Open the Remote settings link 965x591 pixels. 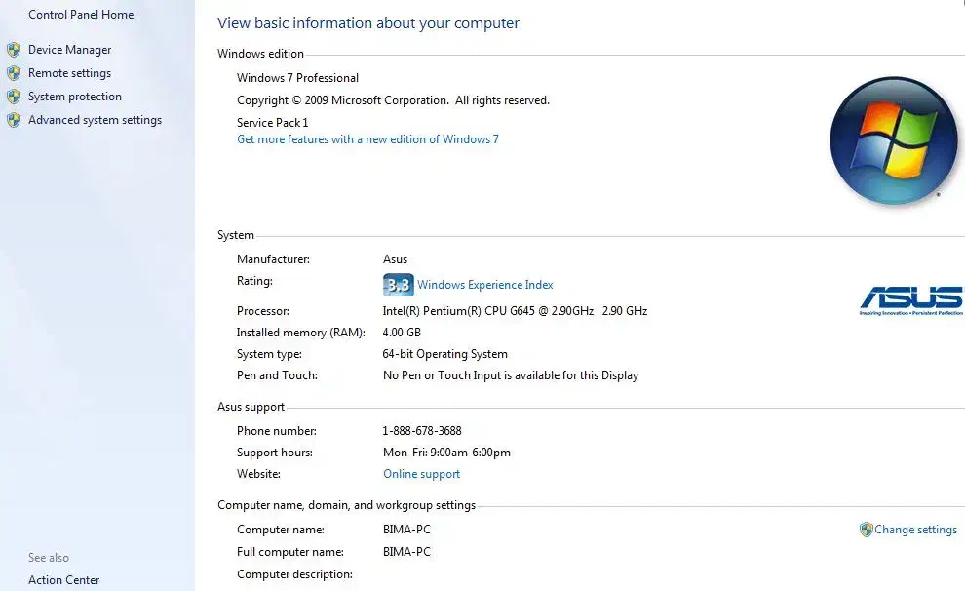[69, 73]
